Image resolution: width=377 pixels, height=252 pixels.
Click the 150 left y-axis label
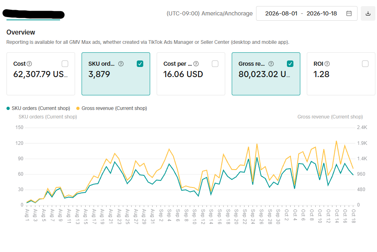(x=19, y=127)
